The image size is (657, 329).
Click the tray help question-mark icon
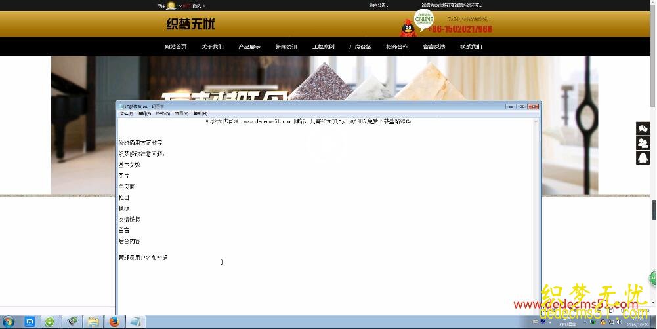click(543, 322)
